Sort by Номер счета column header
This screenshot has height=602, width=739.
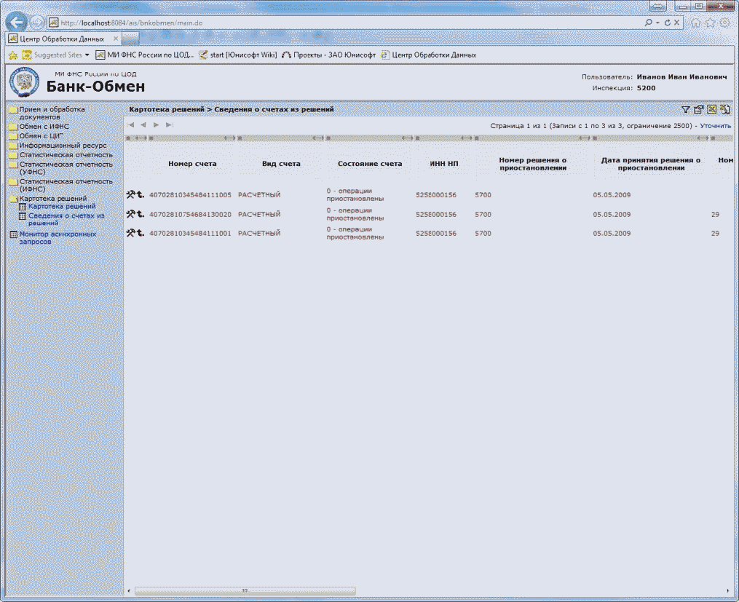(x=192, y=164)
